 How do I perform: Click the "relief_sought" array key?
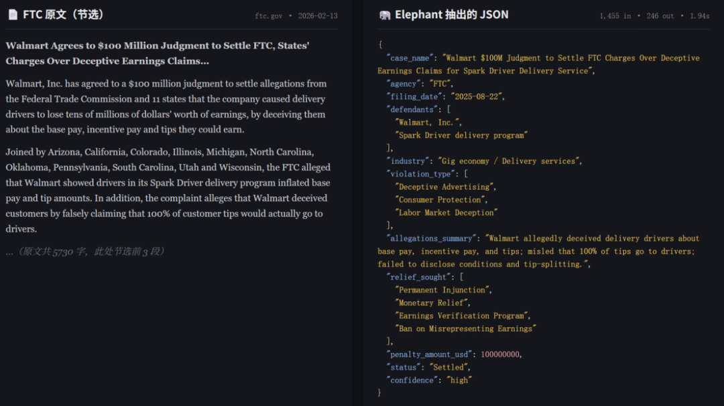coord(417,277)
